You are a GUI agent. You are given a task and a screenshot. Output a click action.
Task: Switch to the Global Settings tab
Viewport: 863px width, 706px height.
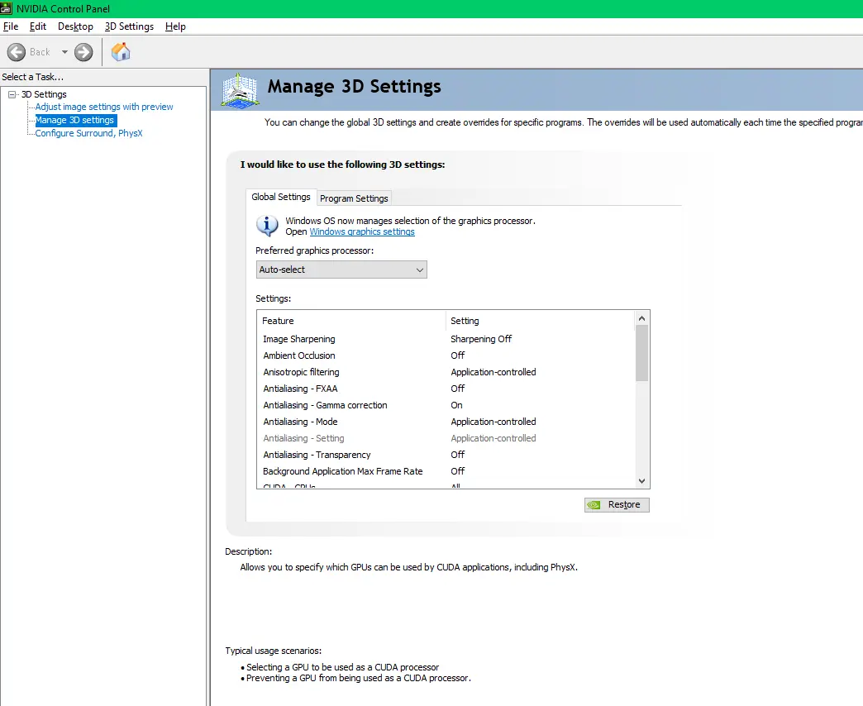pyautogui.click(x=281, y=197)
